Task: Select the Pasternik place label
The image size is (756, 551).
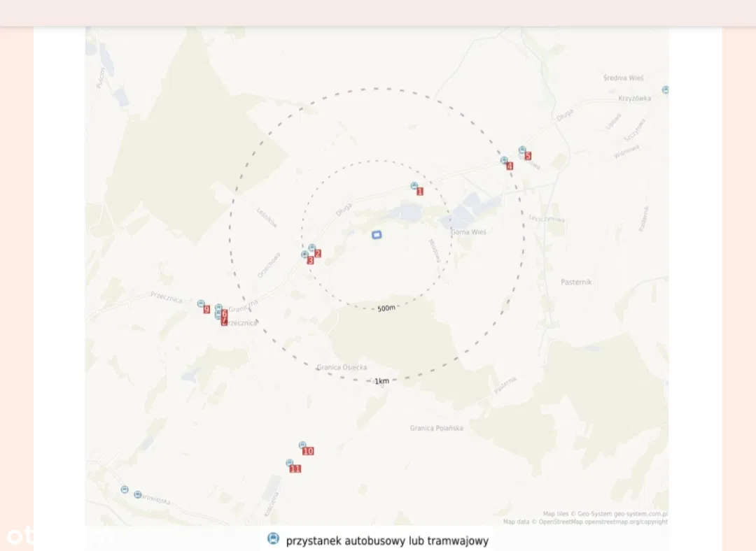Action: click(x=576, y=282)
